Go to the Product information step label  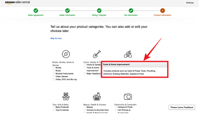163,15
